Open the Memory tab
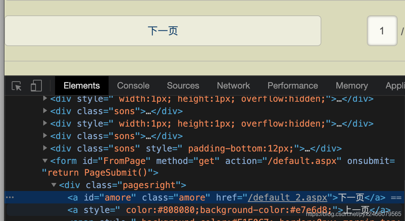 click(x=352, y=86)
